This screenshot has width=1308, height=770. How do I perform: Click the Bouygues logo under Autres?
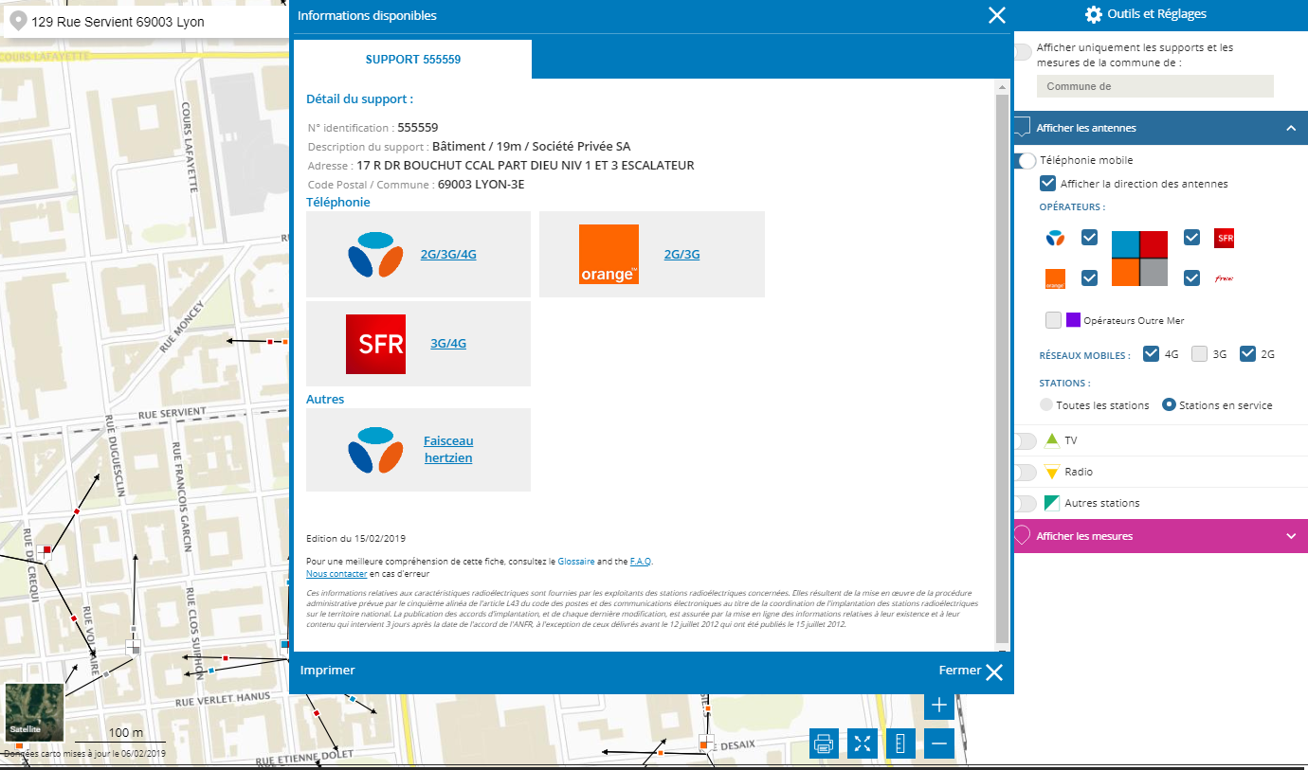pos(376,450)
